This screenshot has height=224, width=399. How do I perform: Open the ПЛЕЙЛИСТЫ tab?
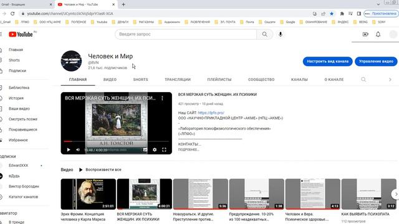(219, 80)
